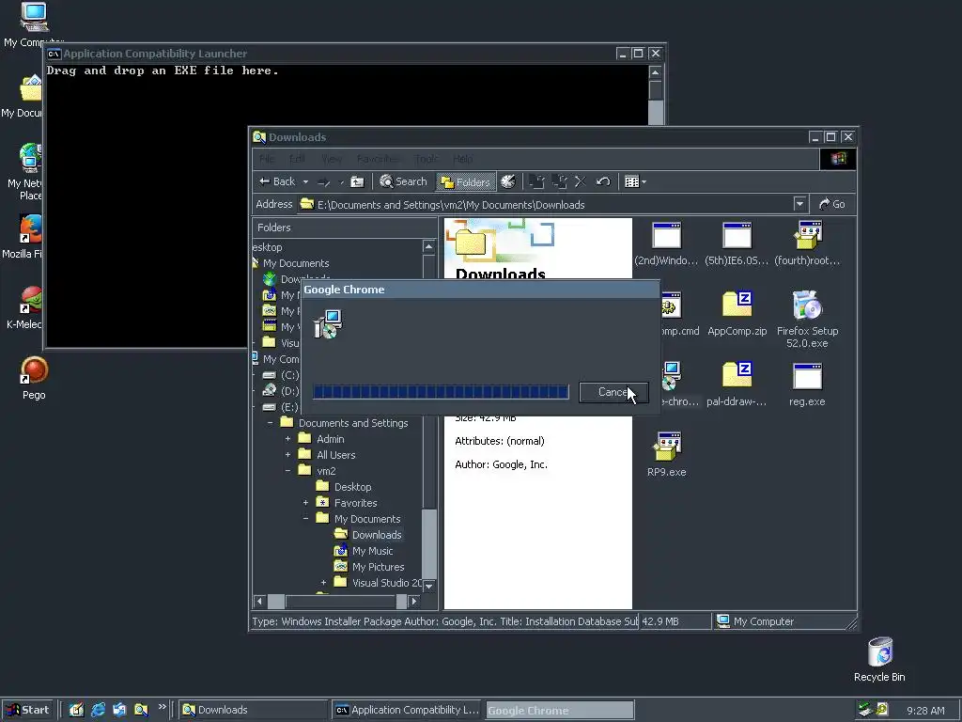This screenshot has width=962, height=722.
Task: Open the Tools menu
Action: [x=427, y=159]
